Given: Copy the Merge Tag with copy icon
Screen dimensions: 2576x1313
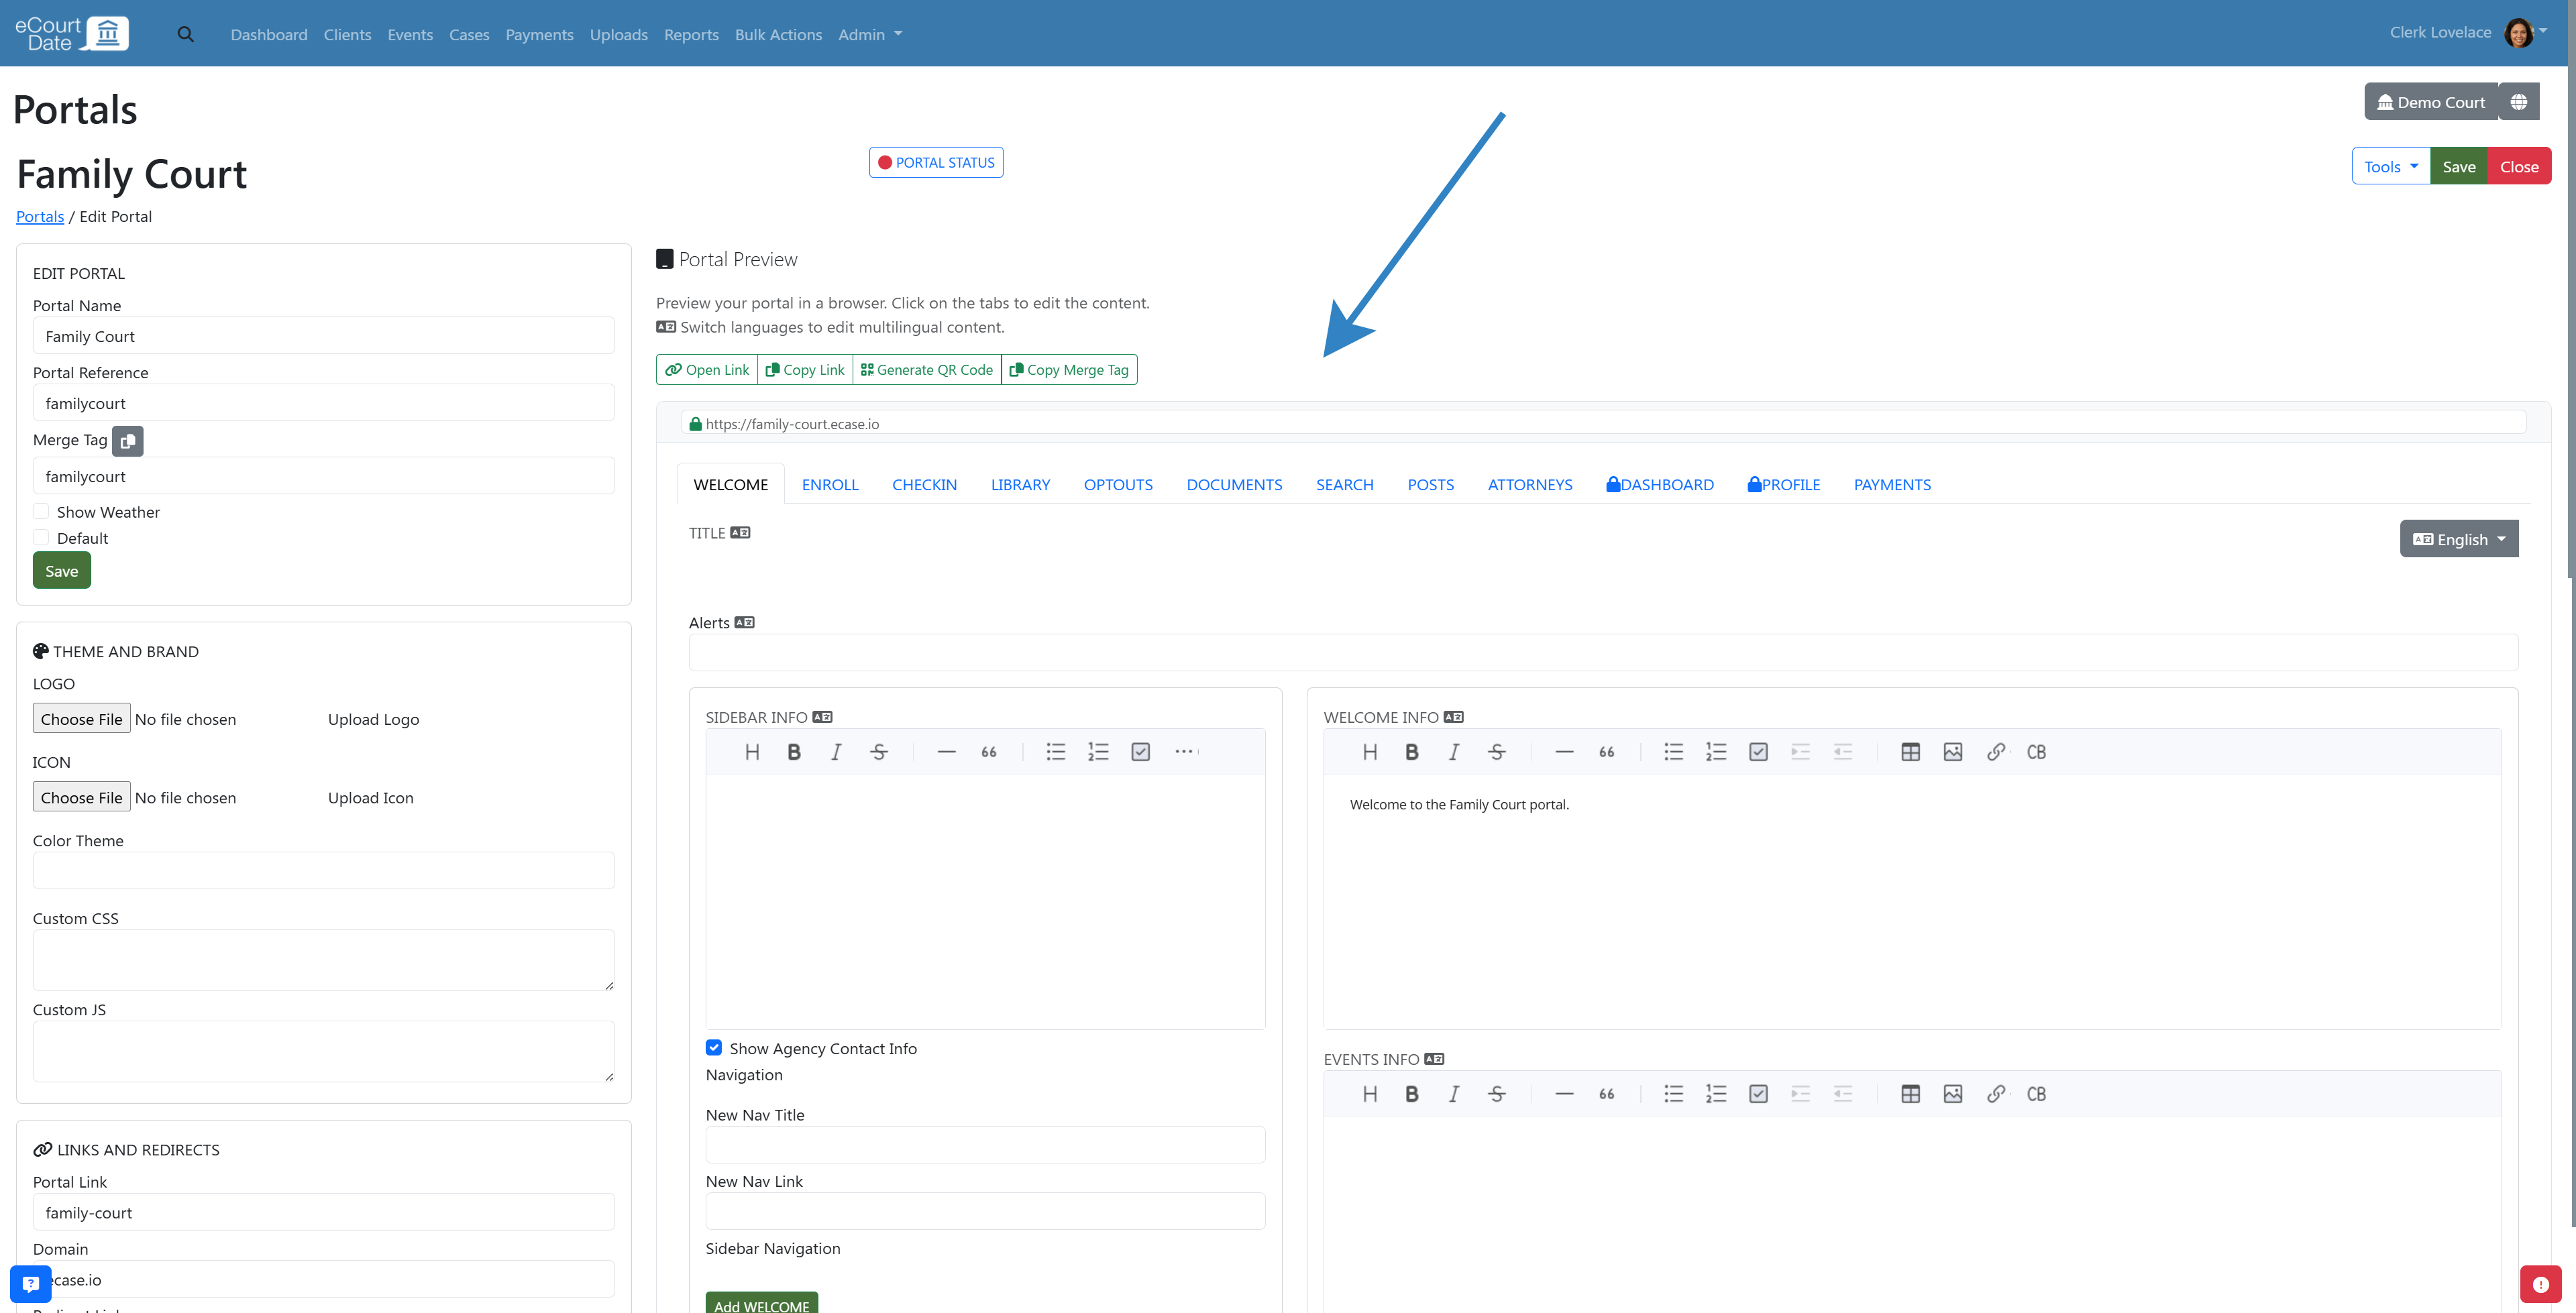Looking at the screenshot, I should [x=128, y=441].
